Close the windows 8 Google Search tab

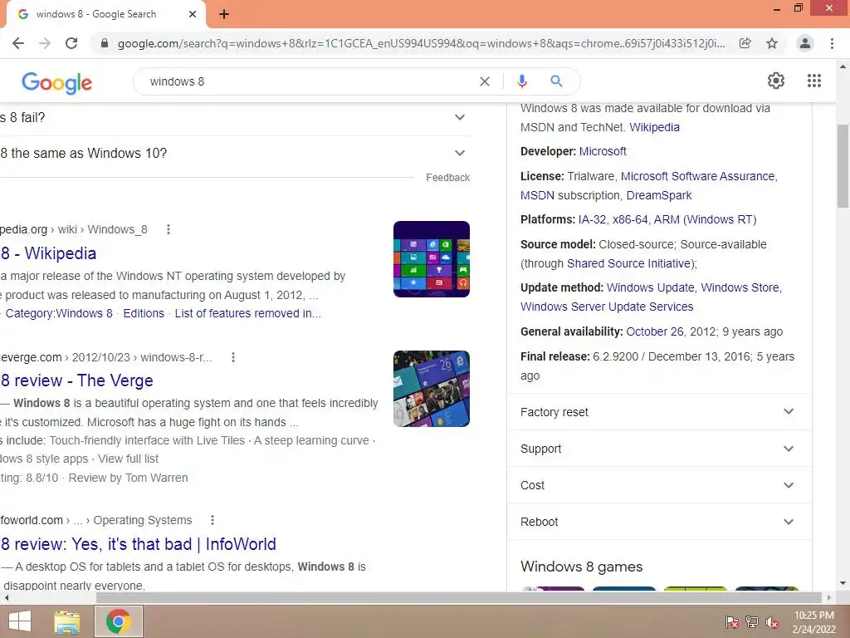(193, 14)
